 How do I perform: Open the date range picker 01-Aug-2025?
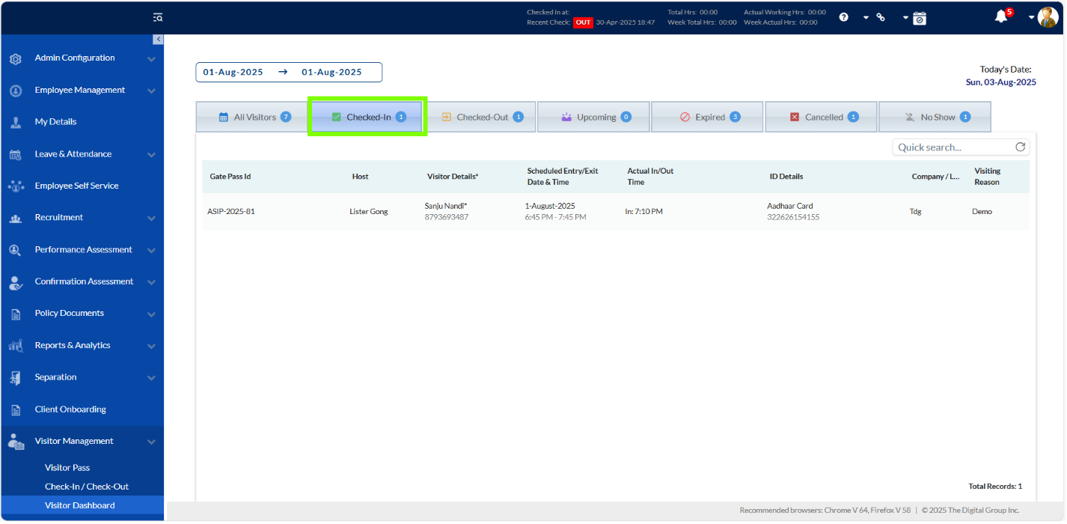(x=289, y=72)
